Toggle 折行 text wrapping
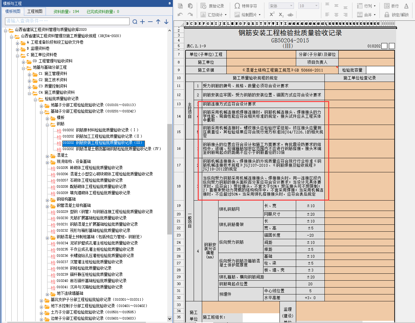This screenshot has height=323, width=415. 391,6
